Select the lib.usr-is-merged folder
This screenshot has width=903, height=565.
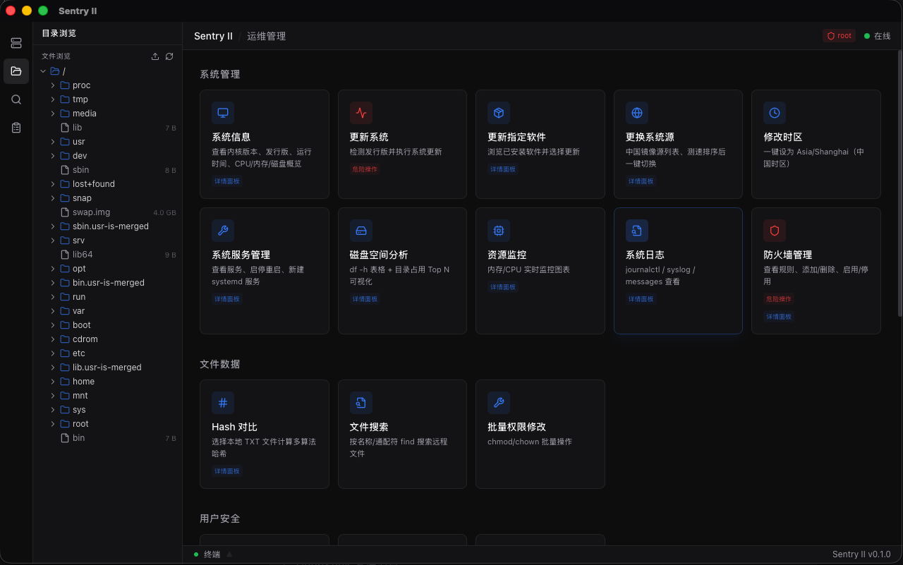click(108, 367)
